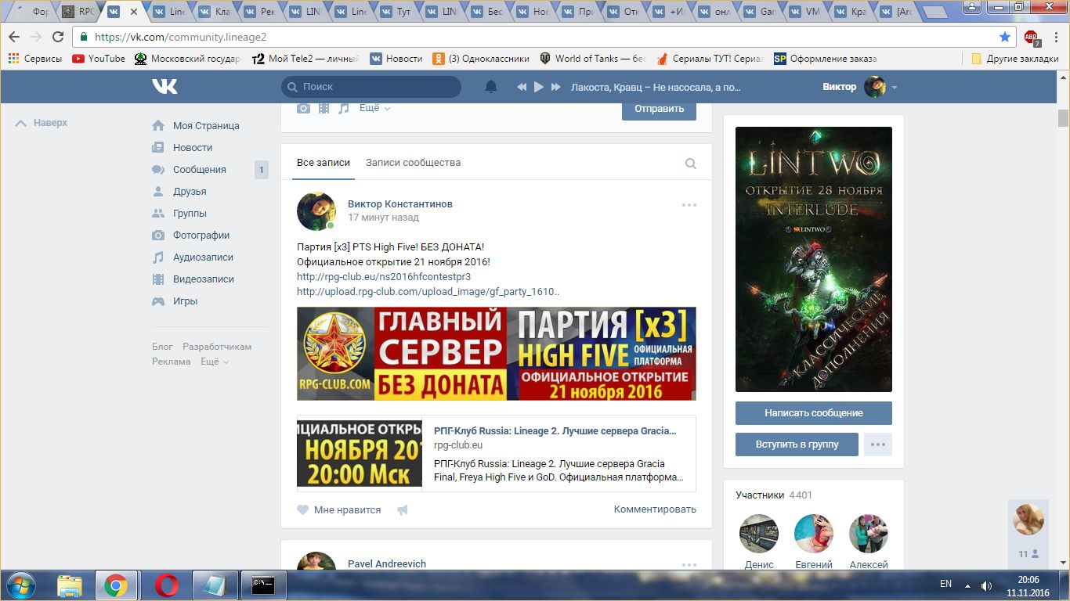
Task: Search wall posts with magnifier icon
Action: pyautogui.click(x=690, y=164)
